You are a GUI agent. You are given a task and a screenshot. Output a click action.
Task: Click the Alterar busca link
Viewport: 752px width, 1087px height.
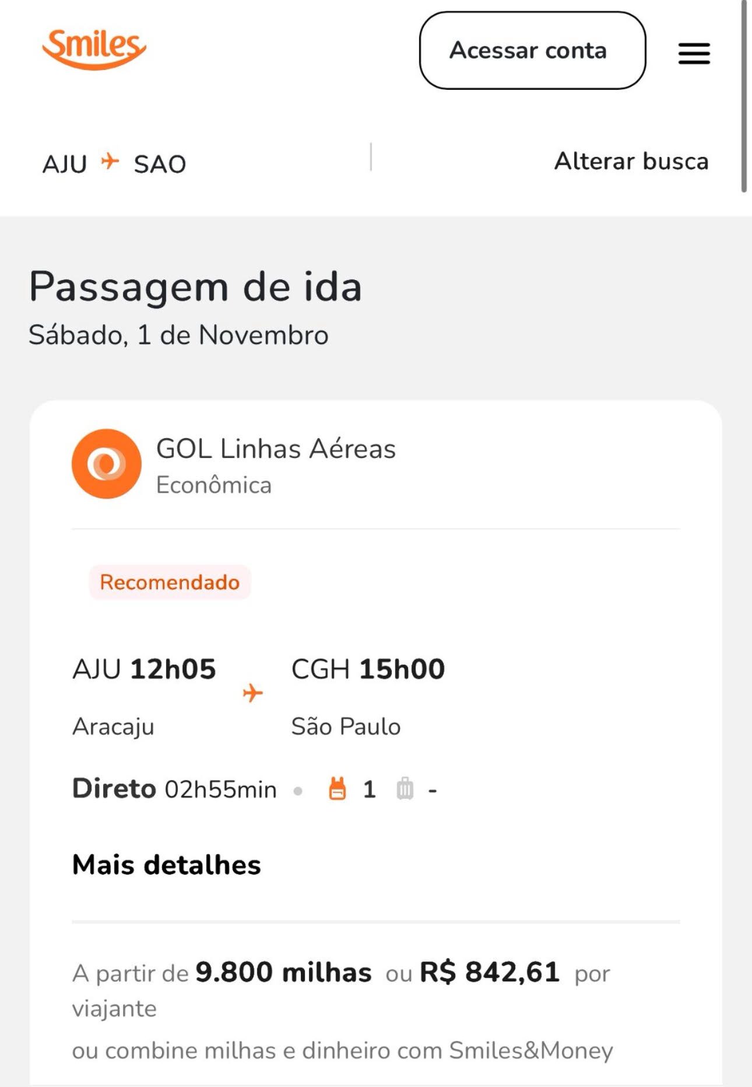(631, 161)
